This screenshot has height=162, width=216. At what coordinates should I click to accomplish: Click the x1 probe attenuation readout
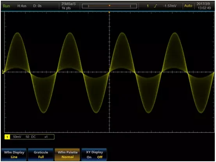46,137
